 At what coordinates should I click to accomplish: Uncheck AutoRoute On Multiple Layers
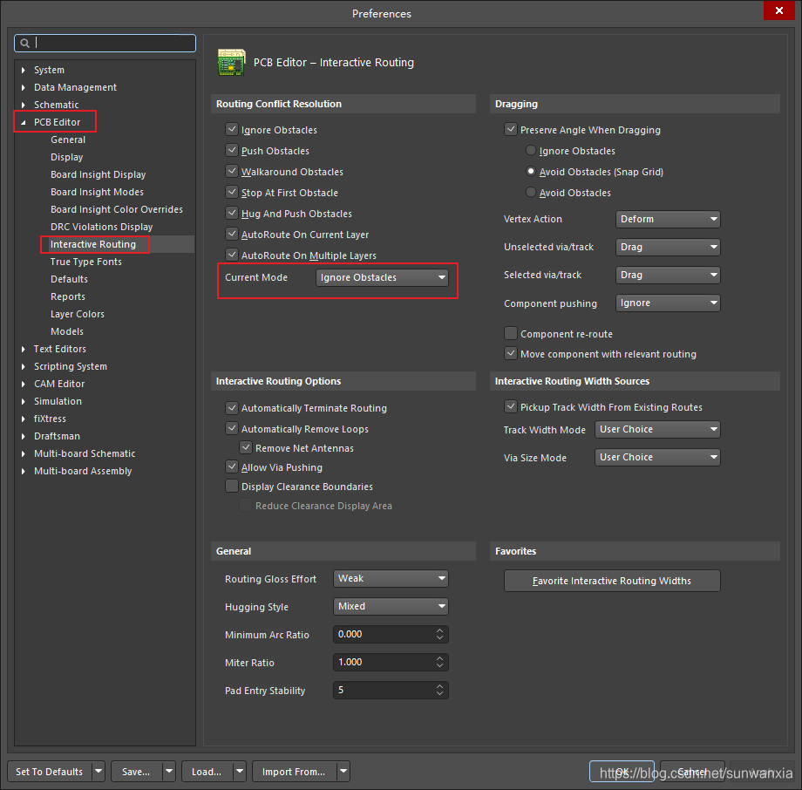point(232,255)
